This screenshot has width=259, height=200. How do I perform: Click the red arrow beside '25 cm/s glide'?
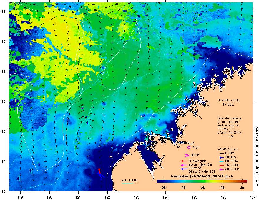coord(184,161)
